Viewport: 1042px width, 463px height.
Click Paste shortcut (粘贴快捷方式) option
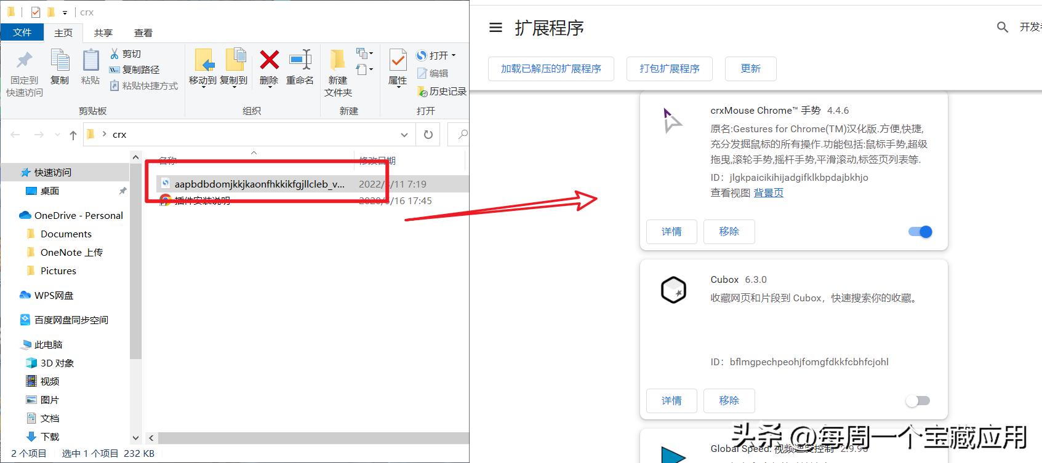point(143,85)
